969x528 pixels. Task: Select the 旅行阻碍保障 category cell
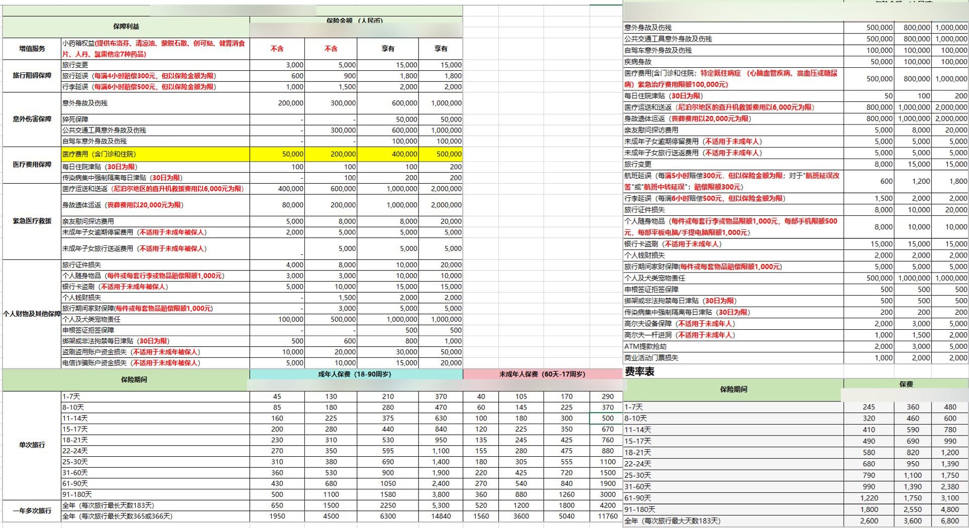click(x=32, y=76)
